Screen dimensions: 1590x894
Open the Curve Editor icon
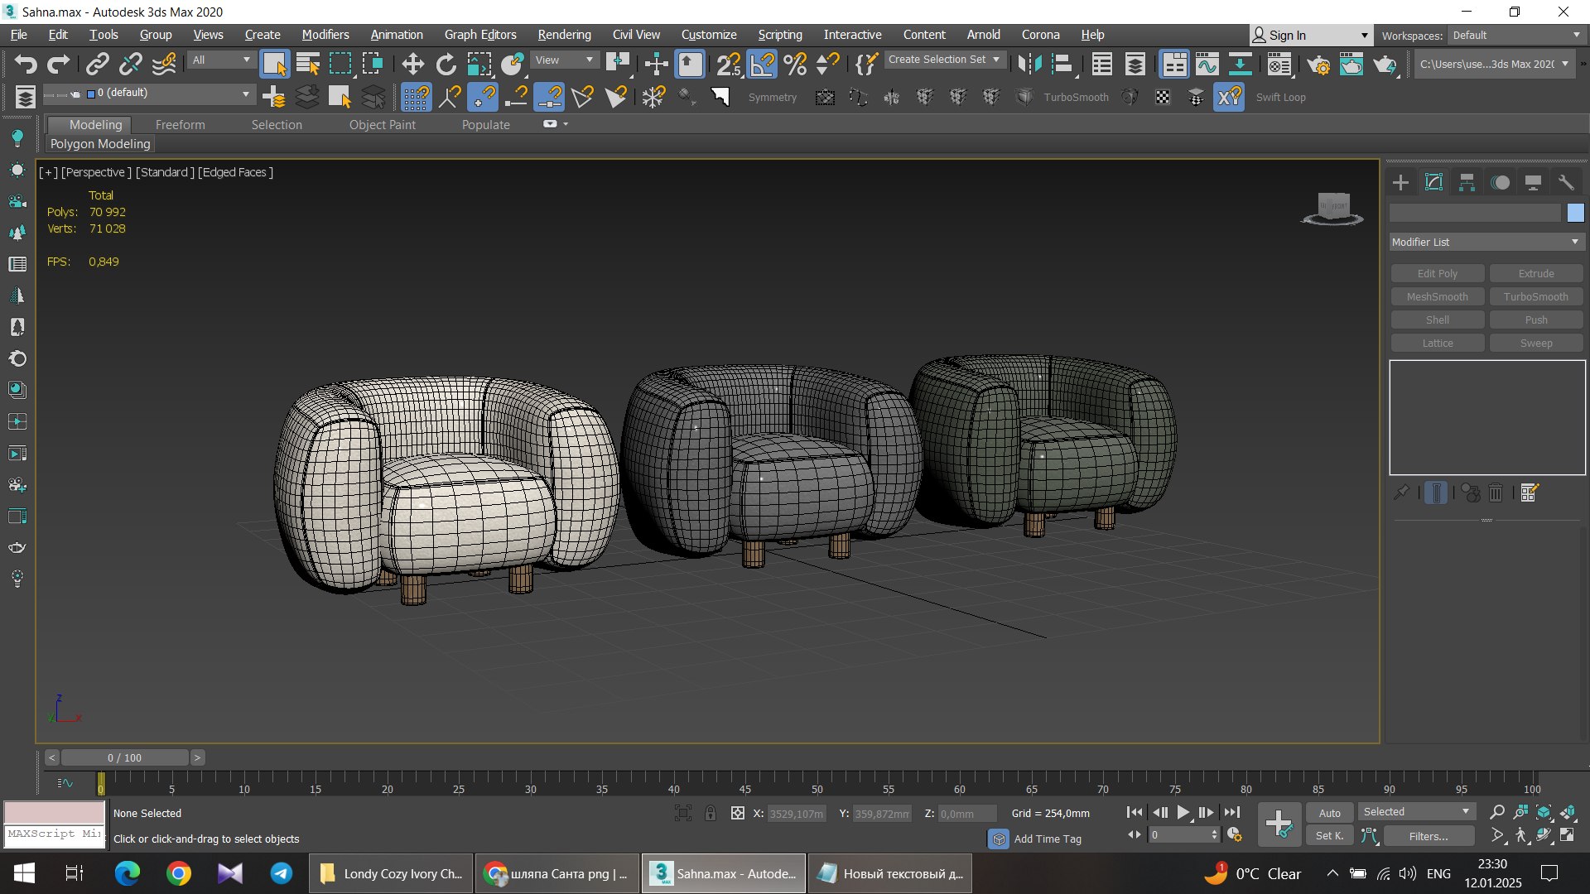click(1207, 64)
